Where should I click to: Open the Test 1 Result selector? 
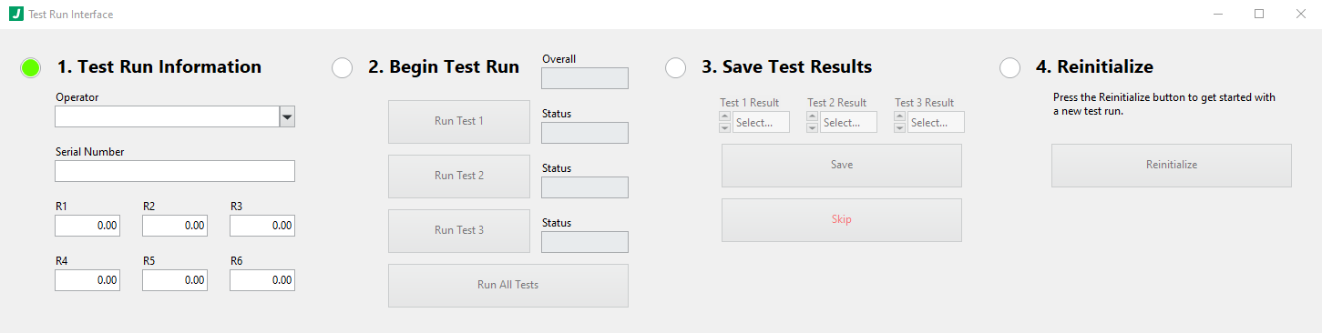762,122
